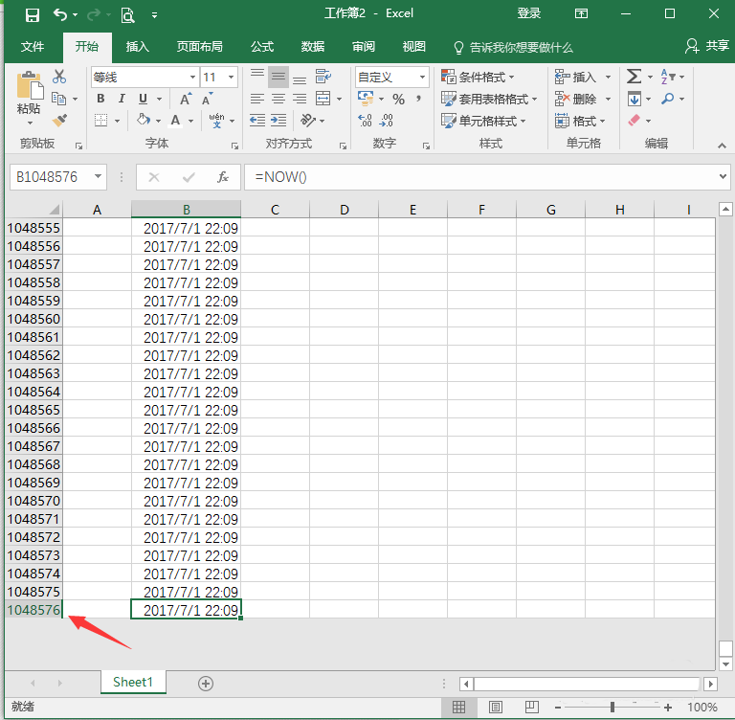735x720 pixels.
Task: Add a new sheet with plus button
Action: tap(206, 684)
